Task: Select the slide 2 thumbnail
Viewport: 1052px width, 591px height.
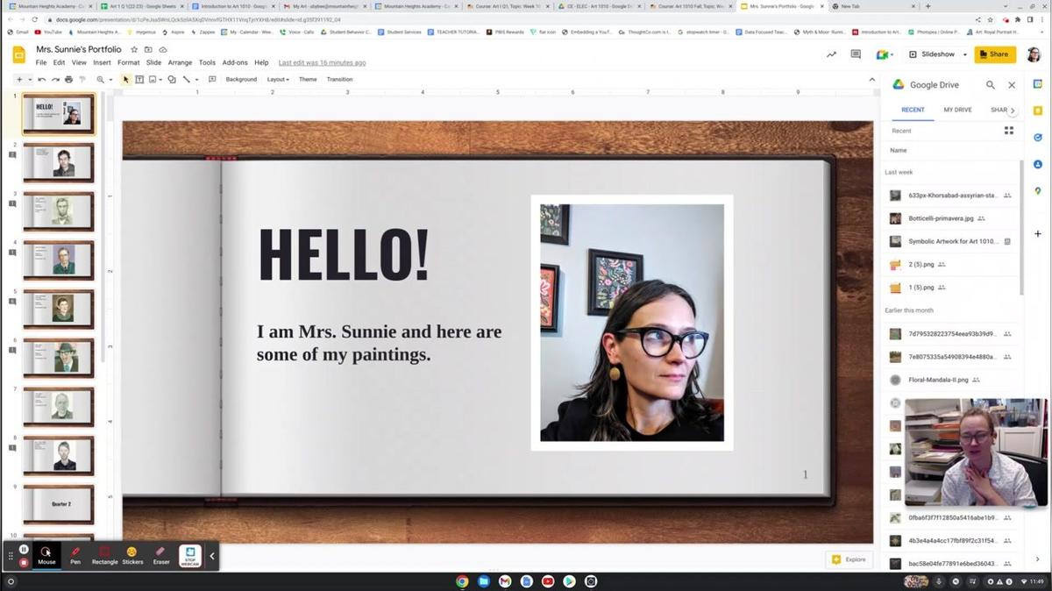Action: [59, 162]
